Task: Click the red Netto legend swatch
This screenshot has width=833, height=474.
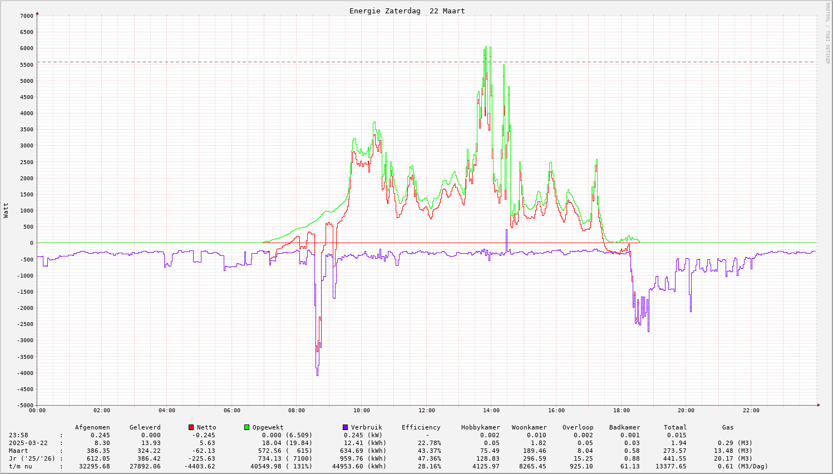Action: coord(191,427)
